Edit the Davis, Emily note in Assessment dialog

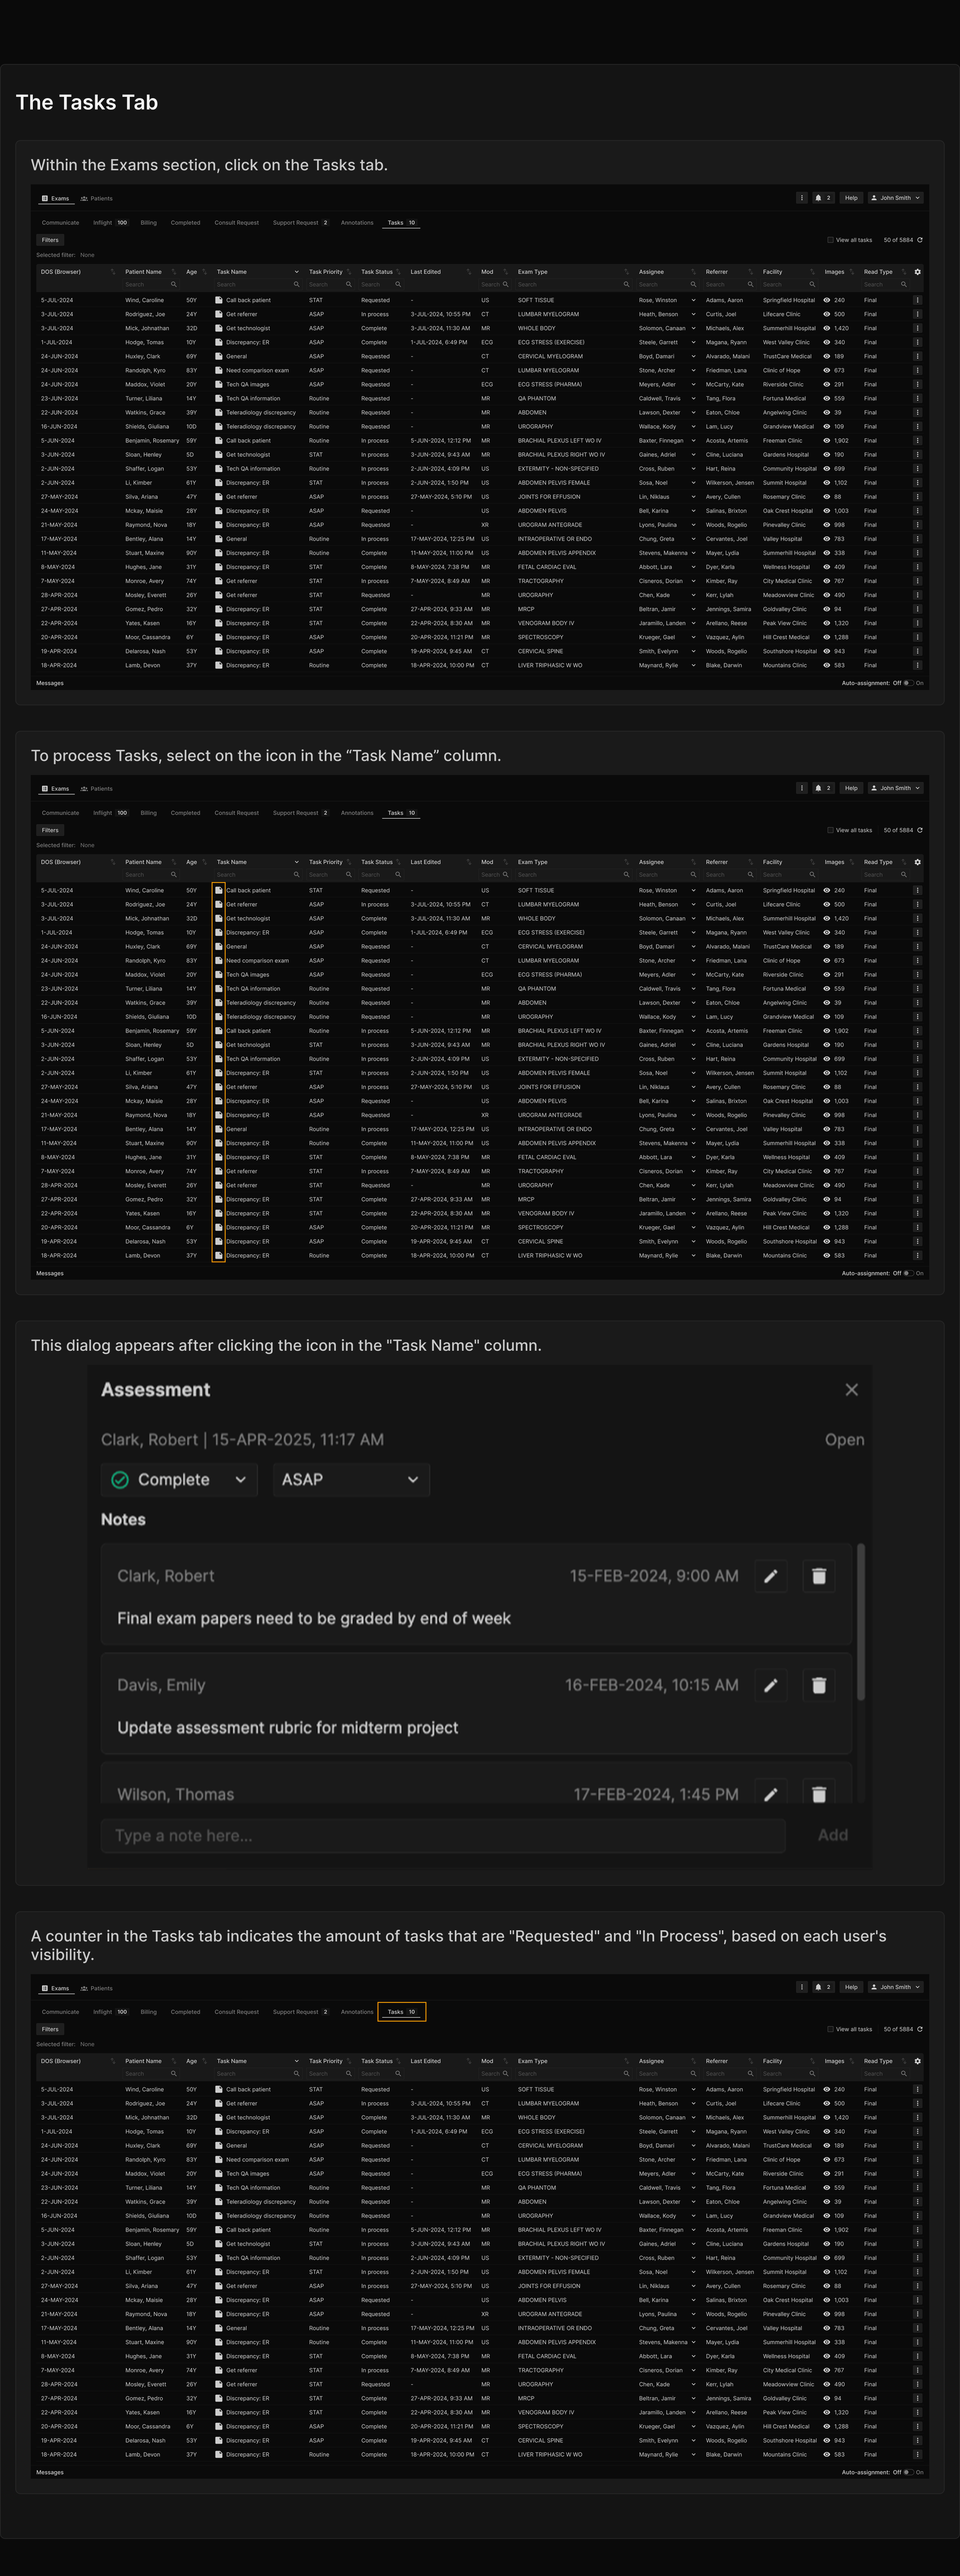click(x=771, y=1685)
